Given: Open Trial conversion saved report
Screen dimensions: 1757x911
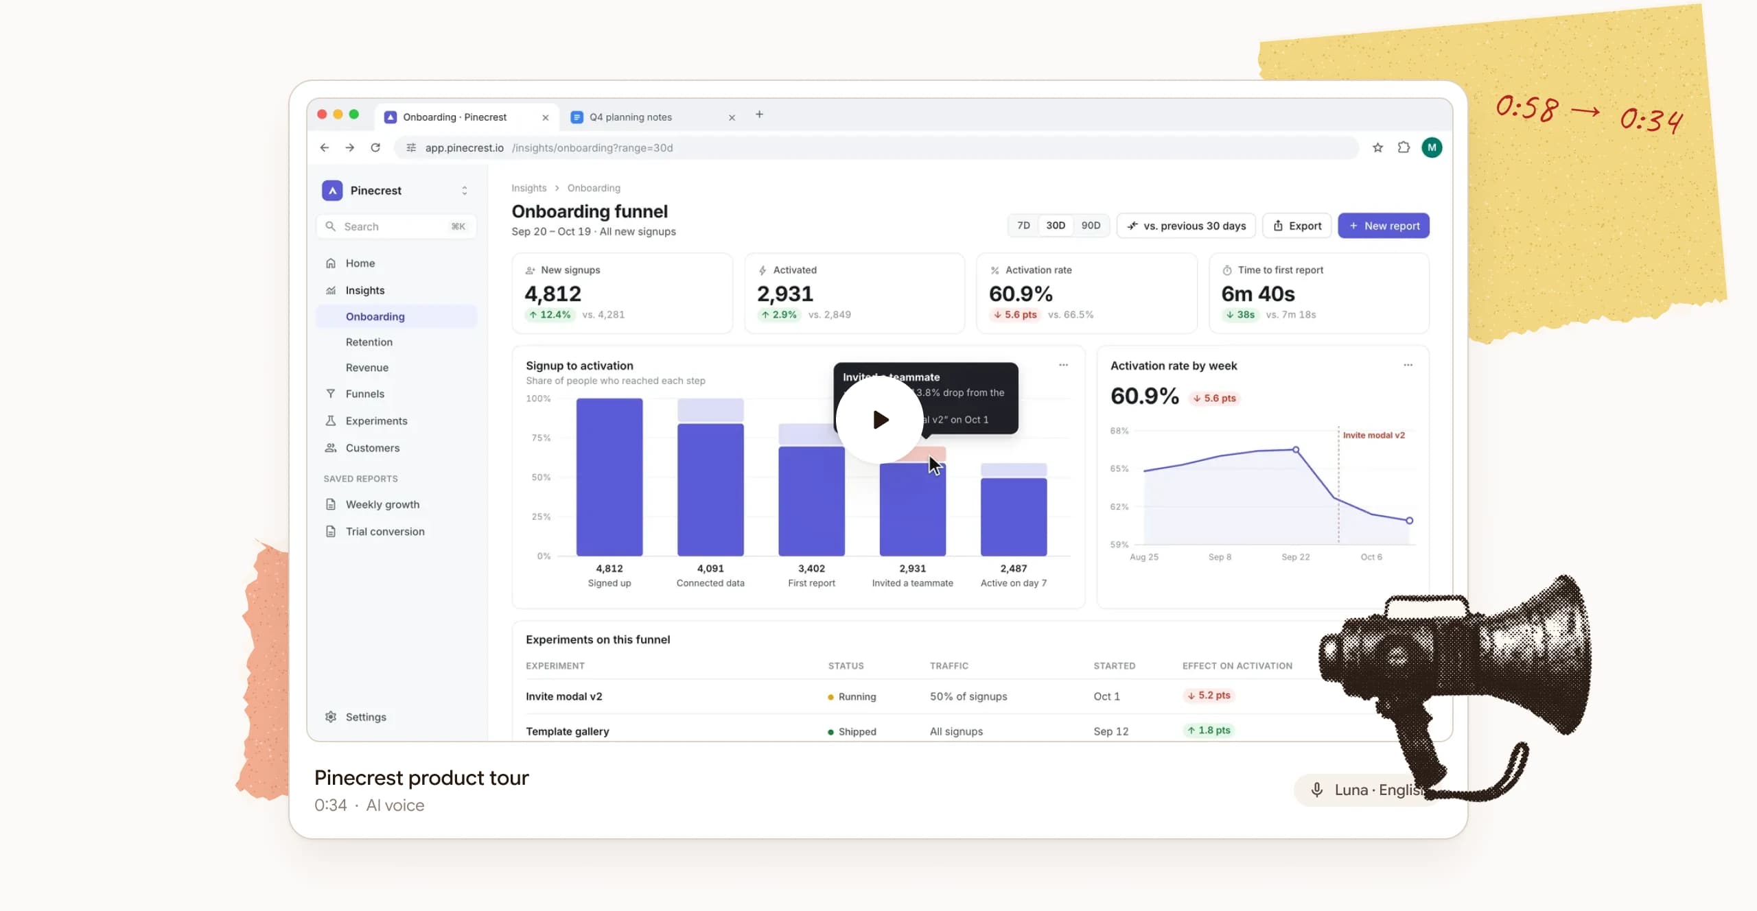Looking at the screenshot, I should click(x=397, y=532).
